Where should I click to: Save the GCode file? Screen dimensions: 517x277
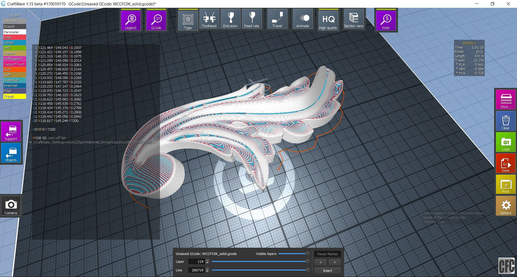(x=506, y=163)
